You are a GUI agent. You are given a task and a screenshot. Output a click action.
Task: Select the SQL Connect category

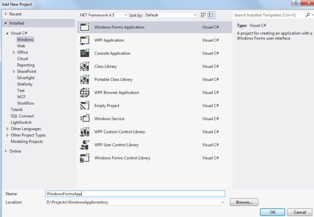[x=22, y=116]
